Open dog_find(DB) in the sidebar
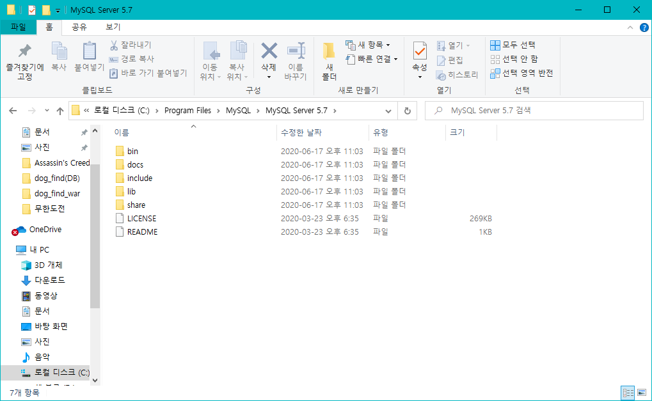Image resolution: width=652 pixels, height=401 pixels. tap(51, 178)
